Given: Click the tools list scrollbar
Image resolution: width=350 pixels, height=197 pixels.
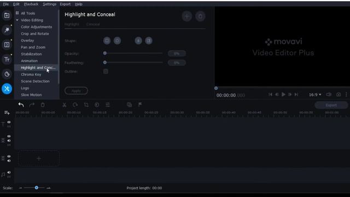Looking at the screenshot, I should 59,47.
